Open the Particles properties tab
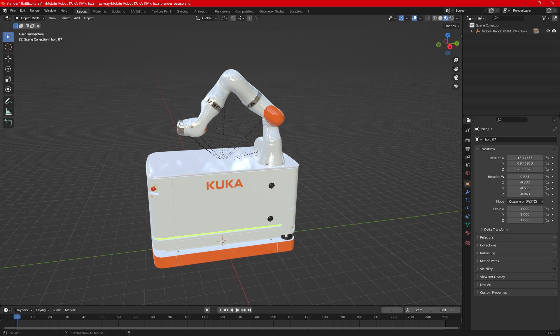 click(x=468, y=200)
